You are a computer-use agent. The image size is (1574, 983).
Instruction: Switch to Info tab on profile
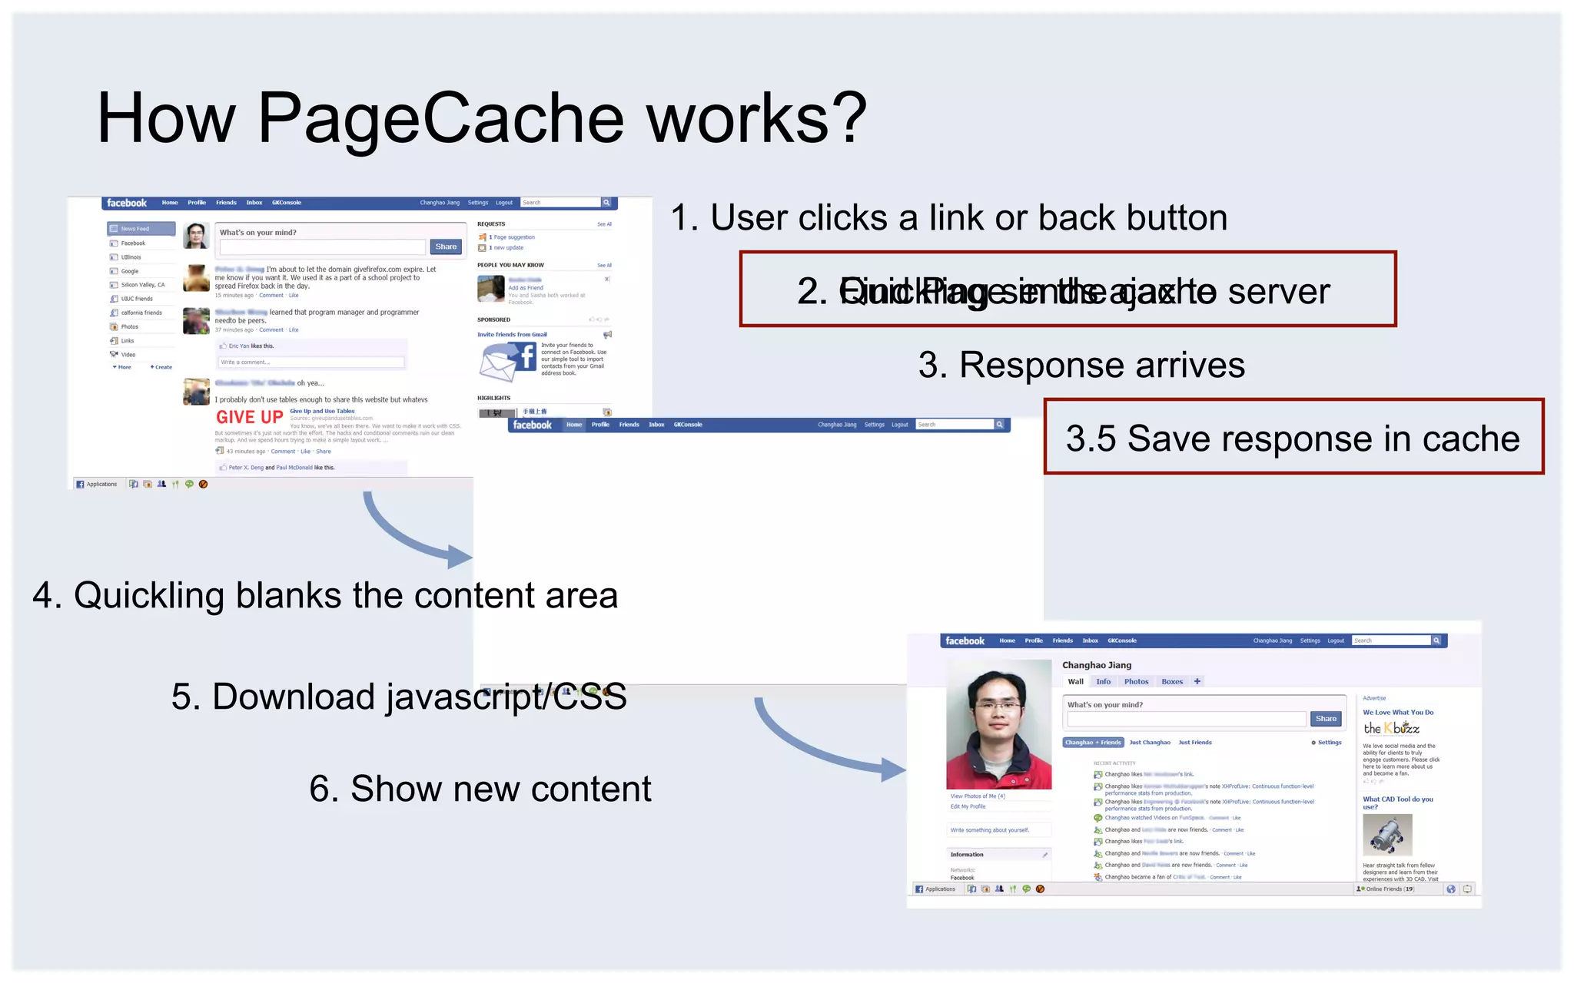click(1104, 682)
